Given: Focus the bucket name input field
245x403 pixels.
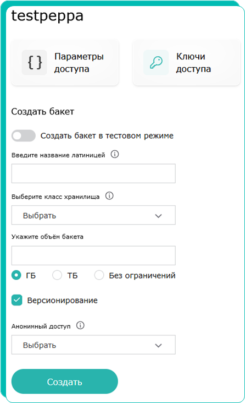Looking at the screenshot, I should click(x=93, y=173).
